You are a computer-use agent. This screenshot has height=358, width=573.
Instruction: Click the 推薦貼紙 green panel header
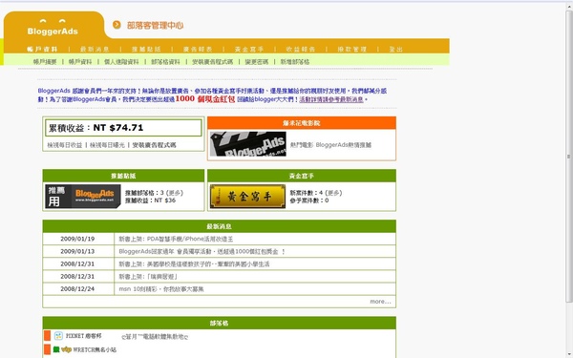coord(123,176)
